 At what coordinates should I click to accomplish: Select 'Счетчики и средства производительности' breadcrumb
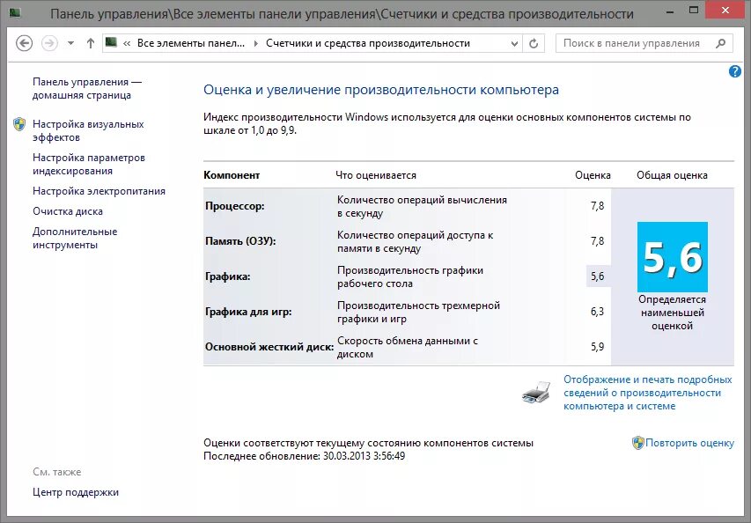(x=368, y=43)
